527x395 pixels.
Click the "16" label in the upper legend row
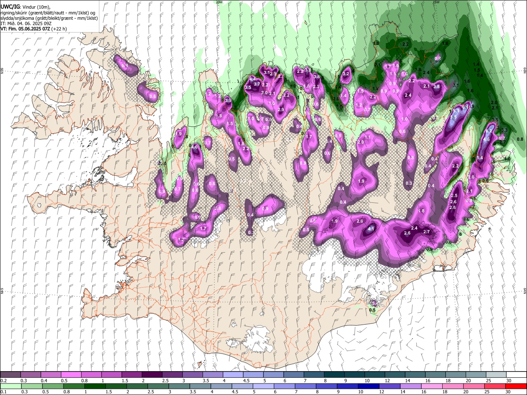click(x=428, y=381)
